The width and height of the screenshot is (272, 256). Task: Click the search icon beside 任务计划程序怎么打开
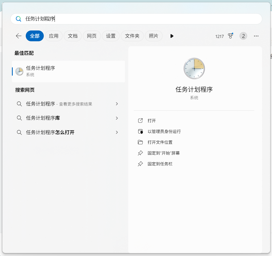[x=19, y=132]
